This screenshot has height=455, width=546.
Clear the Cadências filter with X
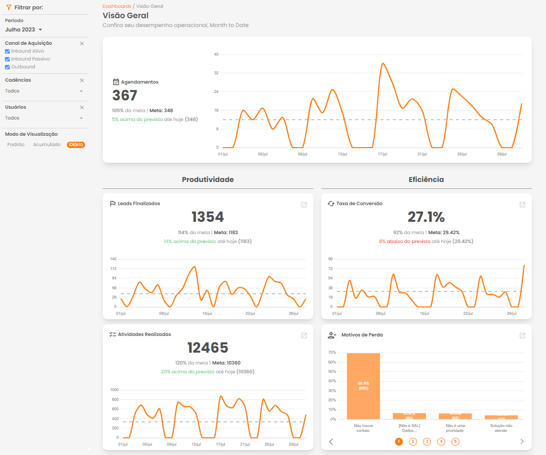click(82, 80)
